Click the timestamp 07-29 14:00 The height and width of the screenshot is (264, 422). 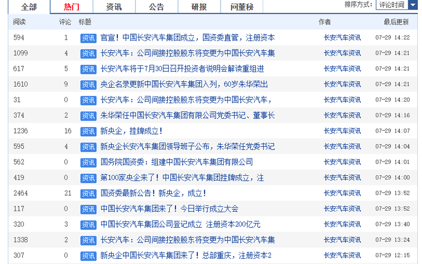click(393, 178)
